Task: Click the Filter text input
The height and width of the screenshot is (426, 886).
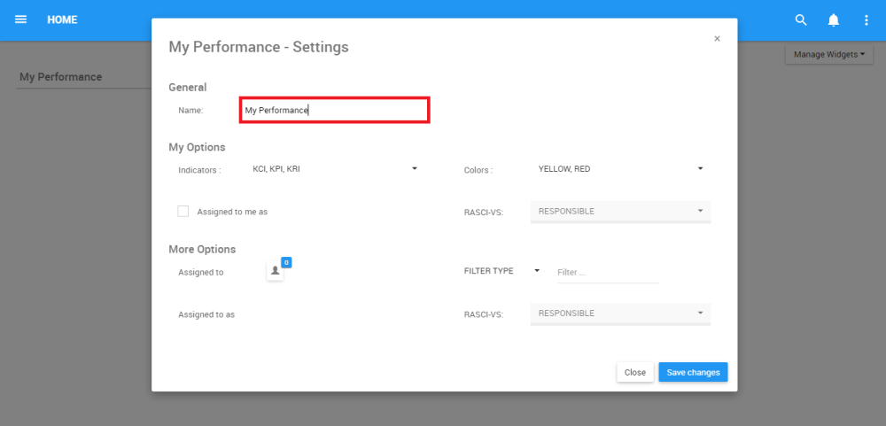Action: (608, 273)
